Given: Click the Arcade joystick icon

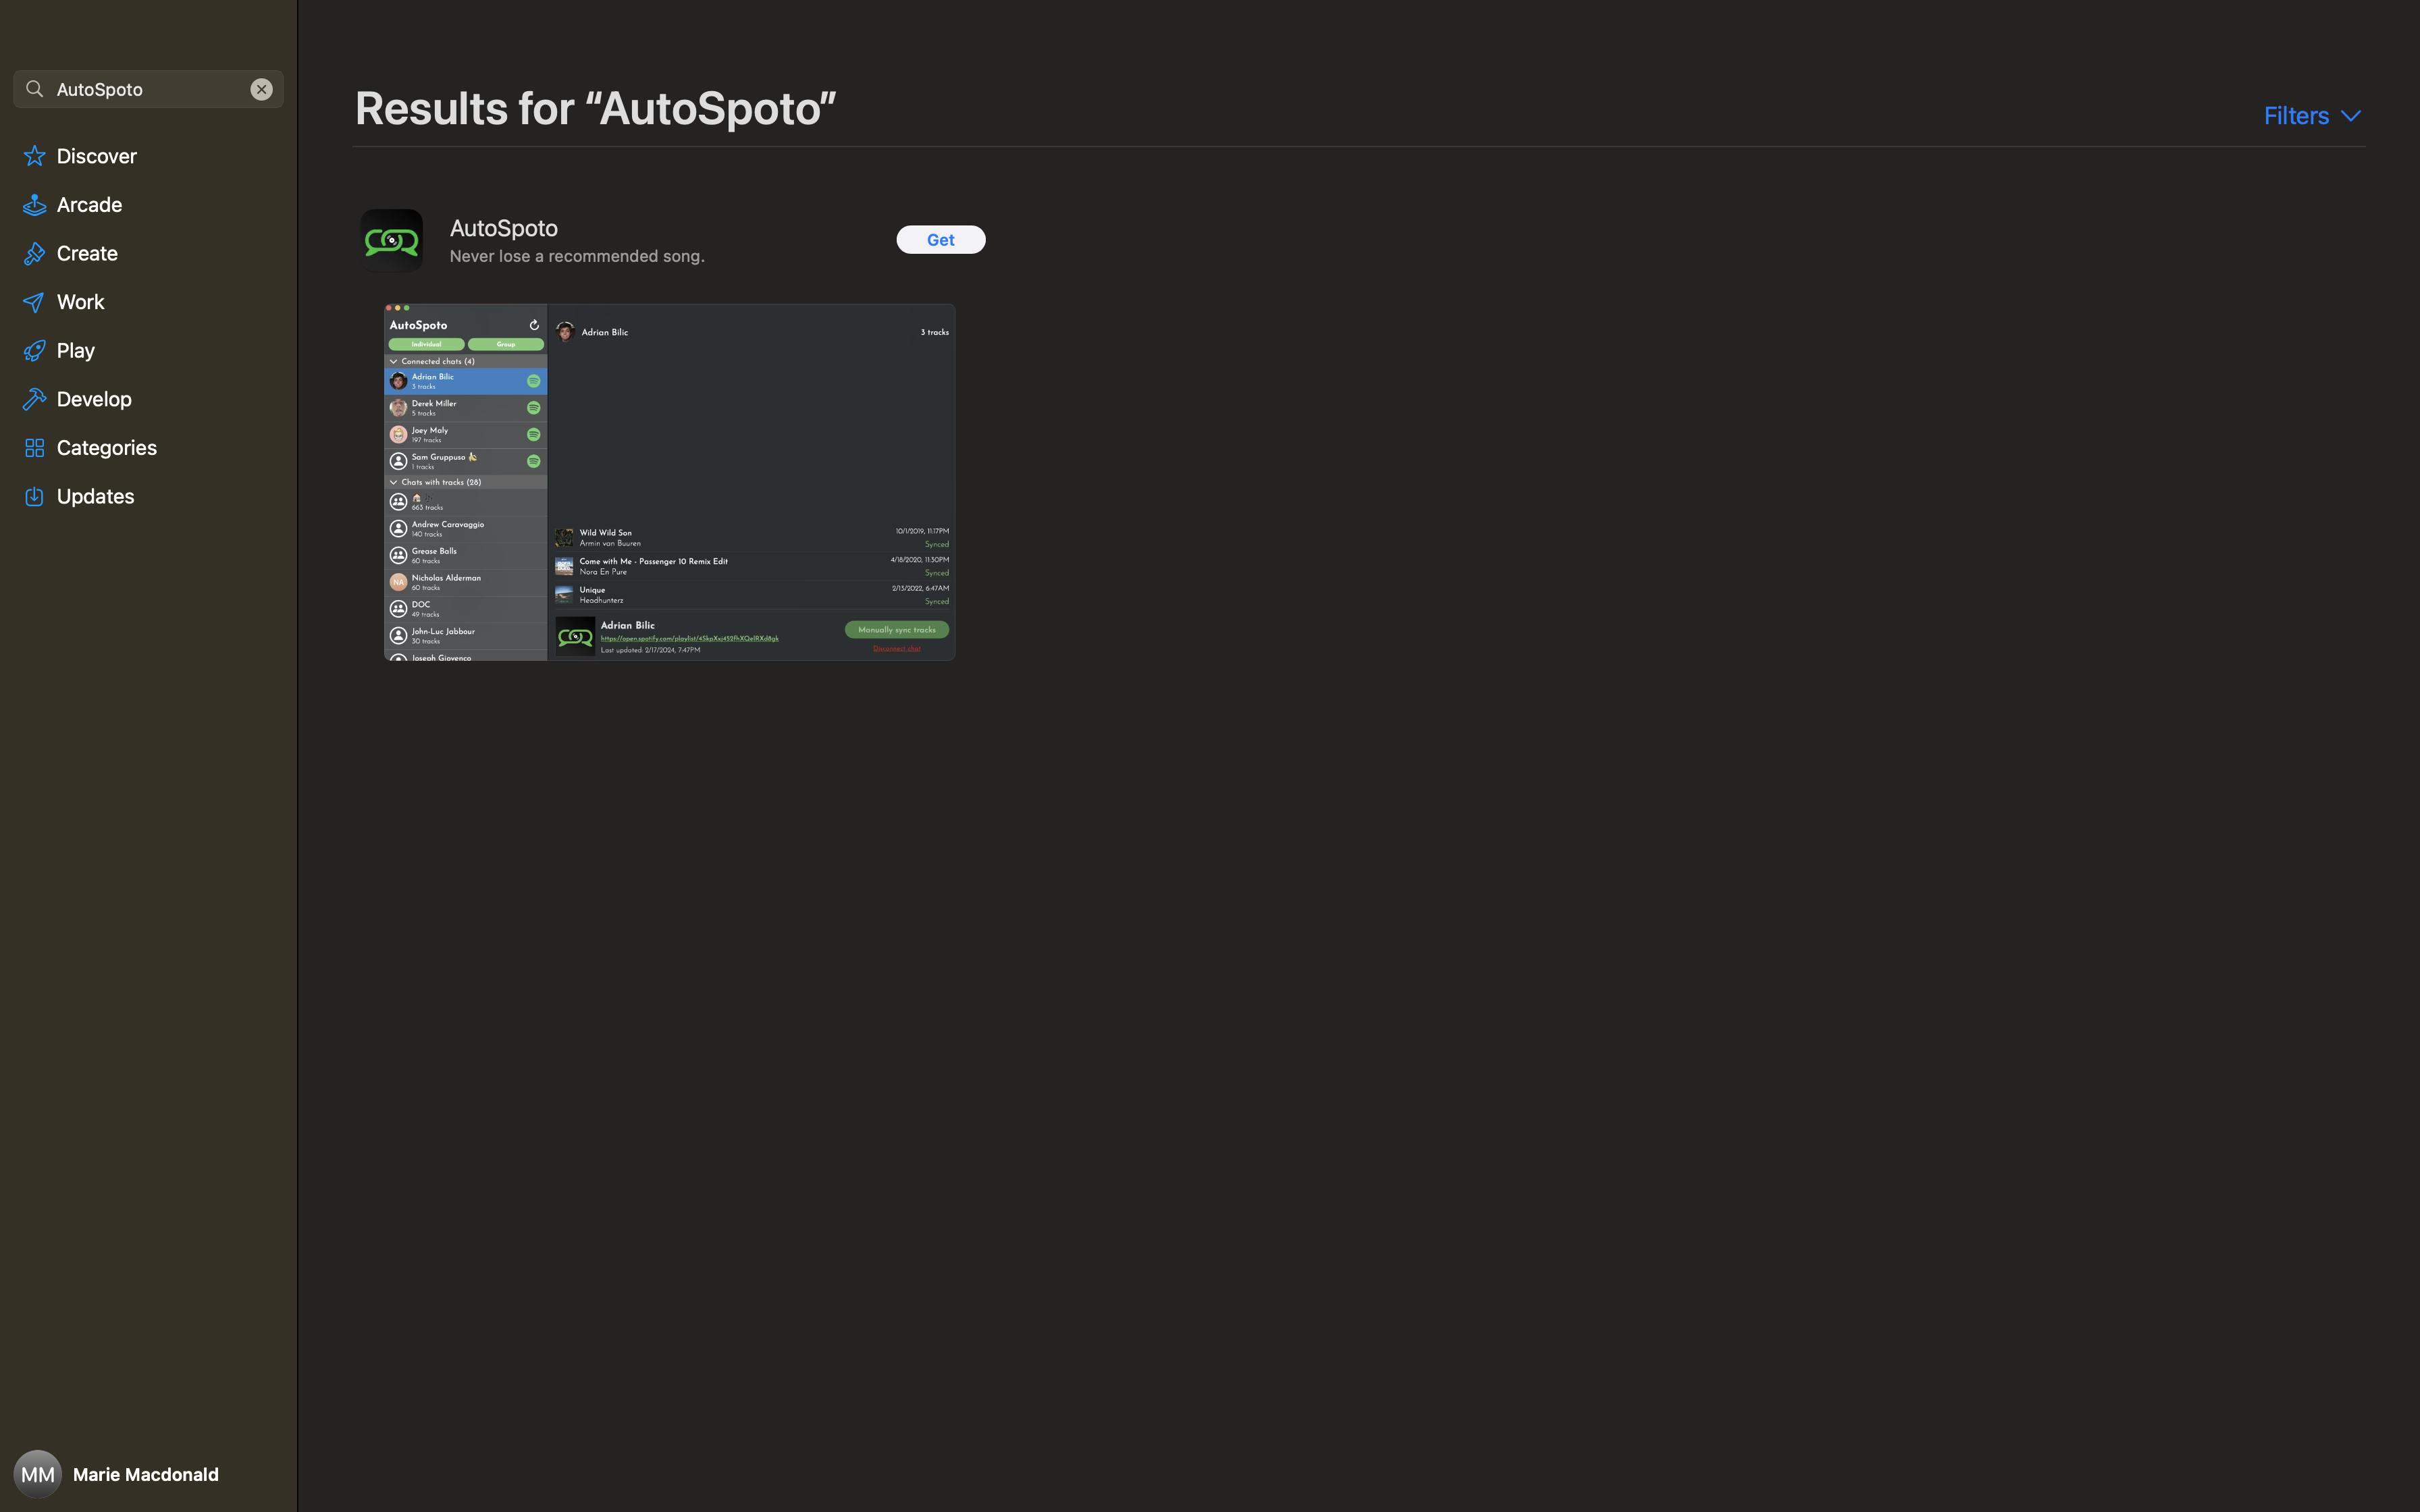Looking at the screenshot, I should 35,205.
